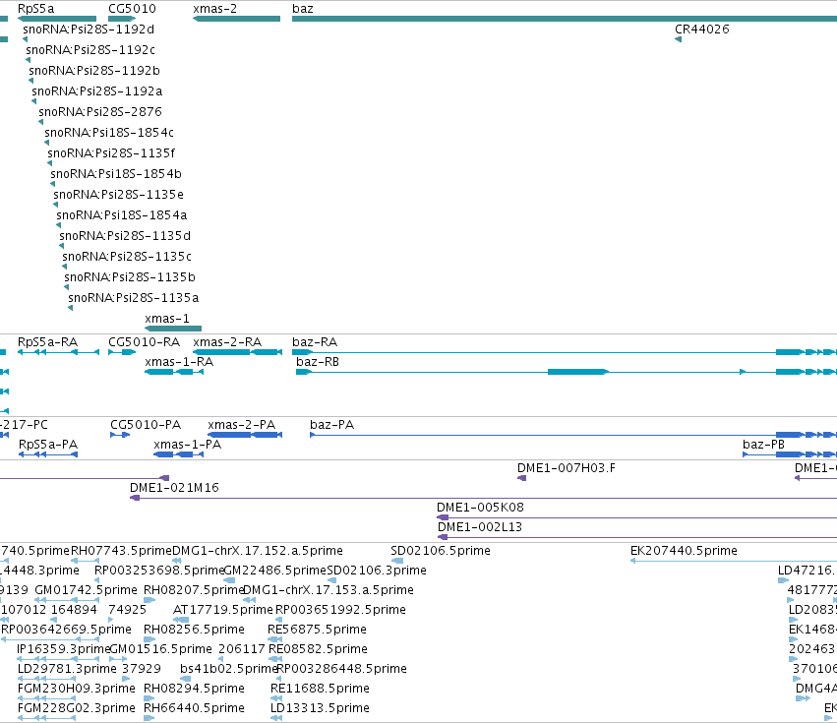The image size is (837, 723).
Task: Click the SD02106.5prime EST label
Action: [x=441, y=551]
